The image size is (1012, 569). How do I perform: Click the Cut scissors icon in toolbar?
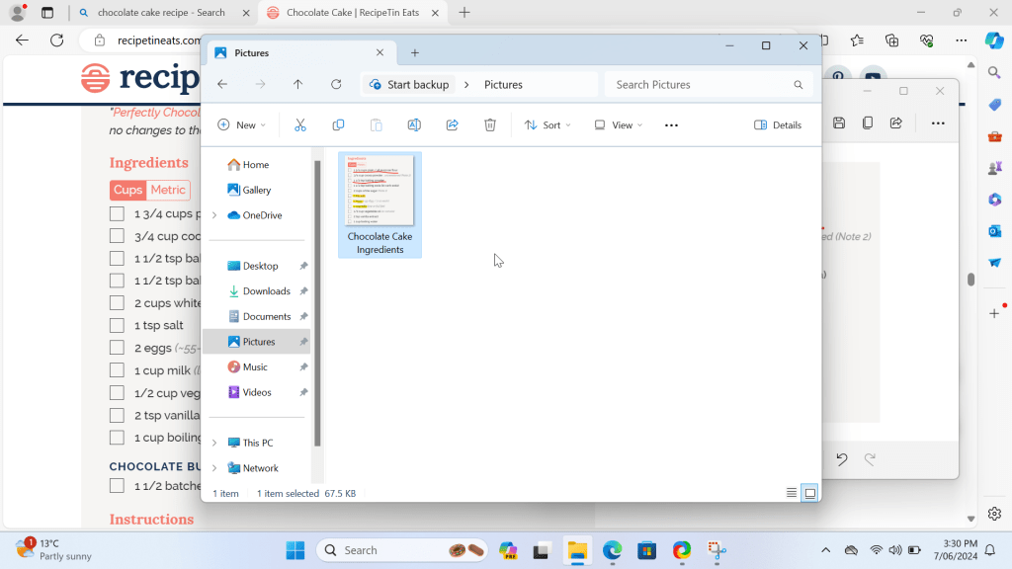(300, 125)
